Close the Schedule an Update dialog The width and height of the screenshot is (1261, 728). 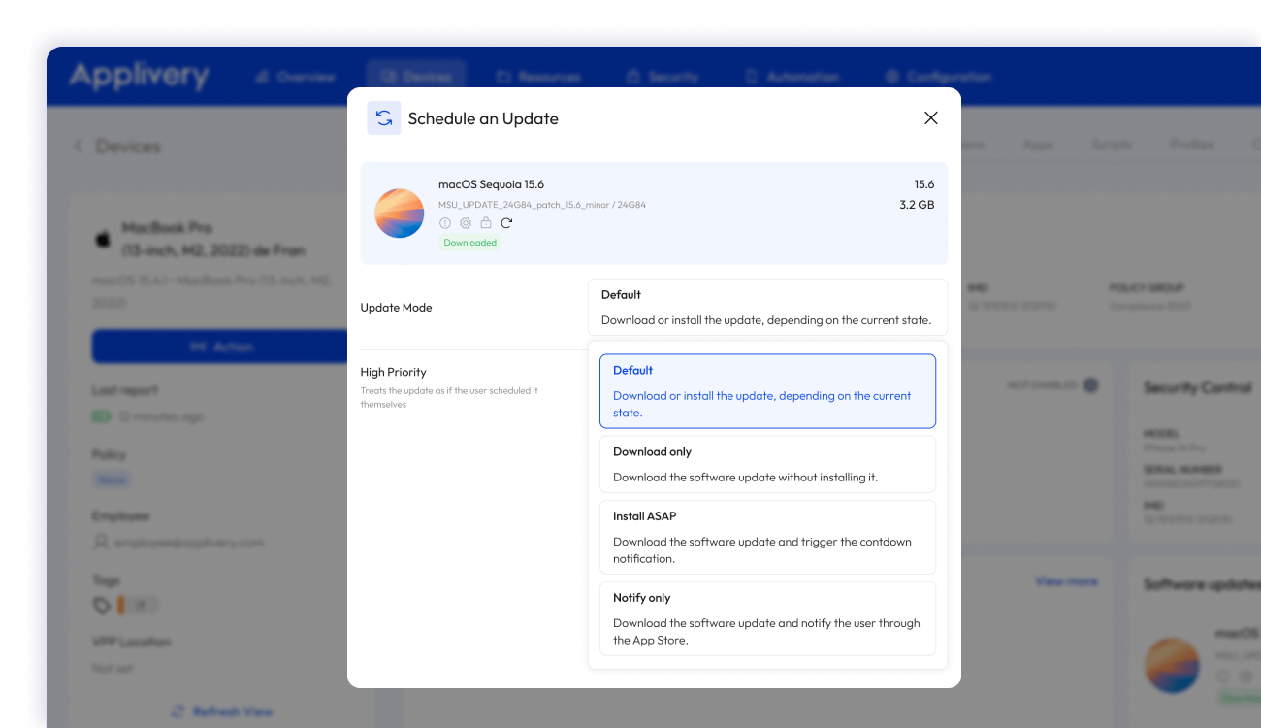point(930,118)
